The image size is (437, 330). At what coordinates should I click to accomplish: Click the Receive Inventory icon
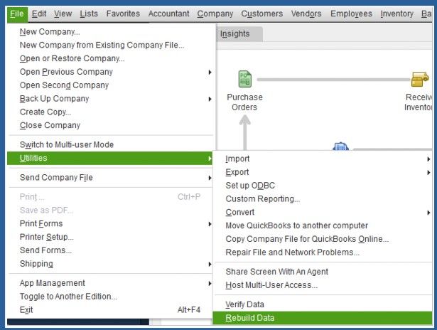pos(420,79)
